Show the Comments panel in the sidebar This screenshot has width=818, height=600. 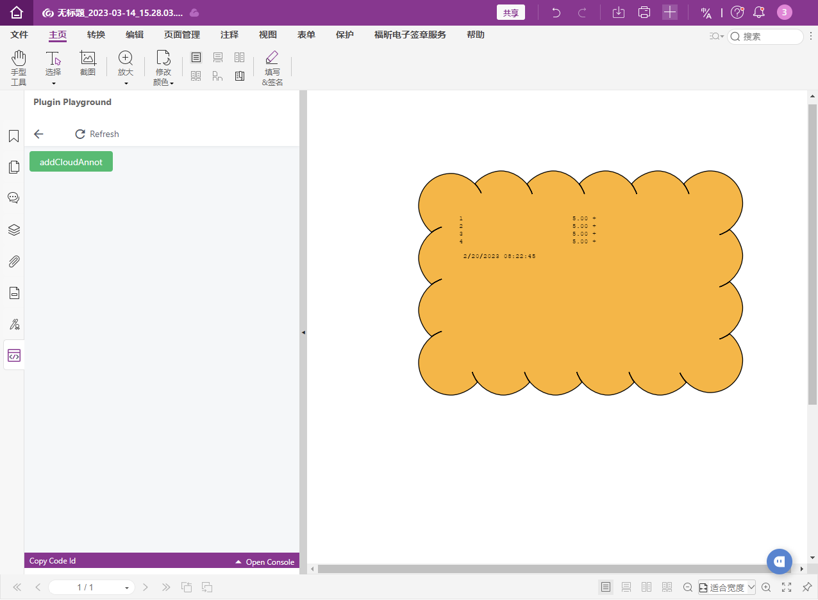tap(13, 198)
